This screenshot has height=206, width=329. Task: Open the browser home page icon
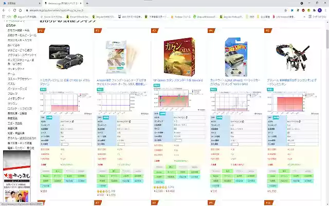tap(21, 10)
